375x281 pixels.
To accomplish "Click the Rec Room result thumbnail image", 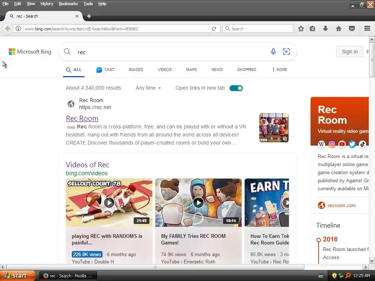I will point(274,128).
